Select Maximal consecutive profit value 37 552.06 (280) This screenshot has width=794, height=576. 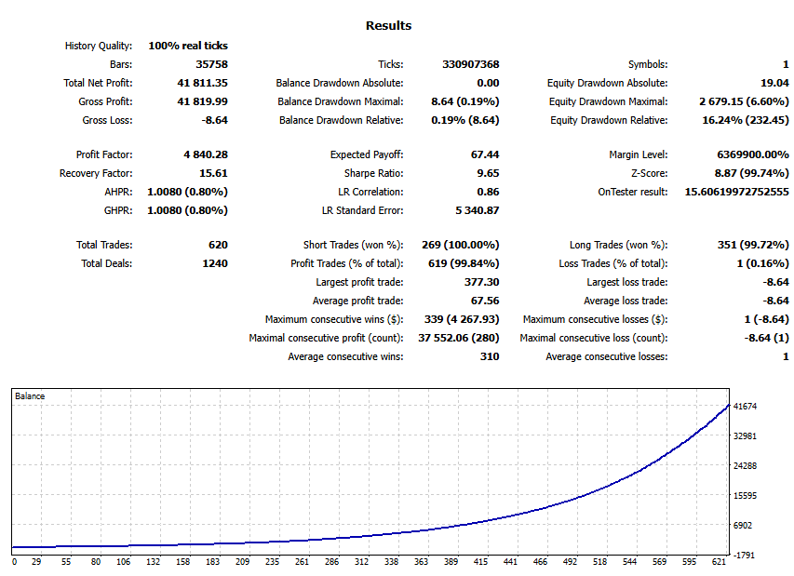458,338
